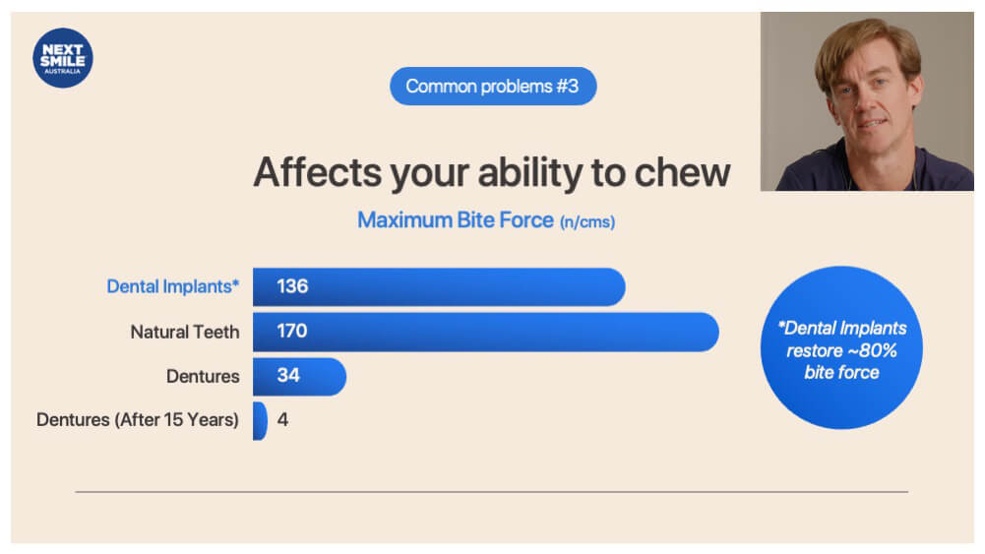
Task: Click the horizontal divider line at bottom
Action: point(492,492)
